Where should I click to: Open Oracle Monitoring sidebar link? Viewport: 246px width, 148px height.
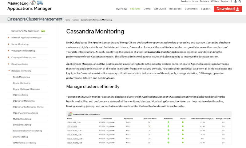[x=22, y=83]
